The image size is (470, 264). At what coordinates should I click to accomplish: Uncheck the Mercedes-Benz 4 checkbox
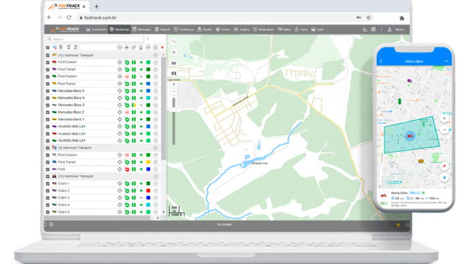(48, 98)
